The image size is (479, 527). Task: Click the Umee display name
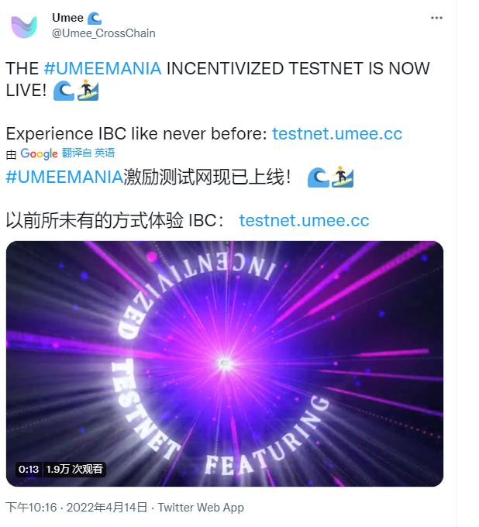(x=67, y=18)
